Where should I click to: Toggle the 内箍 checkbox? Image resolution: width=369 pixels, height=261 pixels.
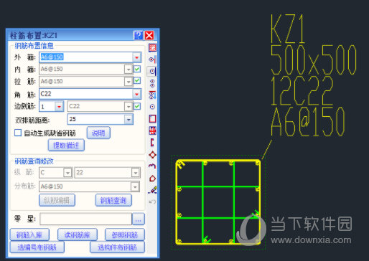137,69
